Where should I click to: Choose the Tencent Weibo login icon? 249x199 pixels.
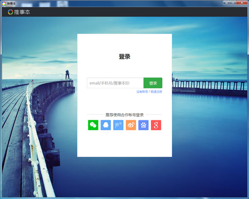tap(118, 125)
